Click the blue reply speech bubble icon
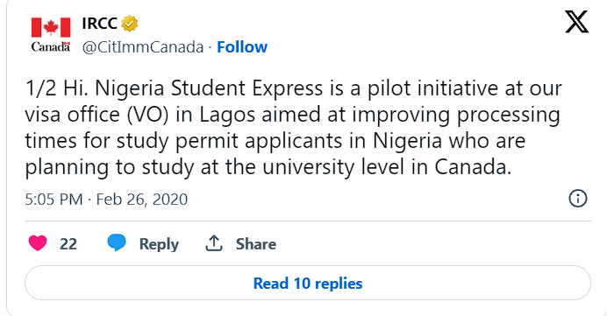The image size is (607, 316). [x=117, y=243]
